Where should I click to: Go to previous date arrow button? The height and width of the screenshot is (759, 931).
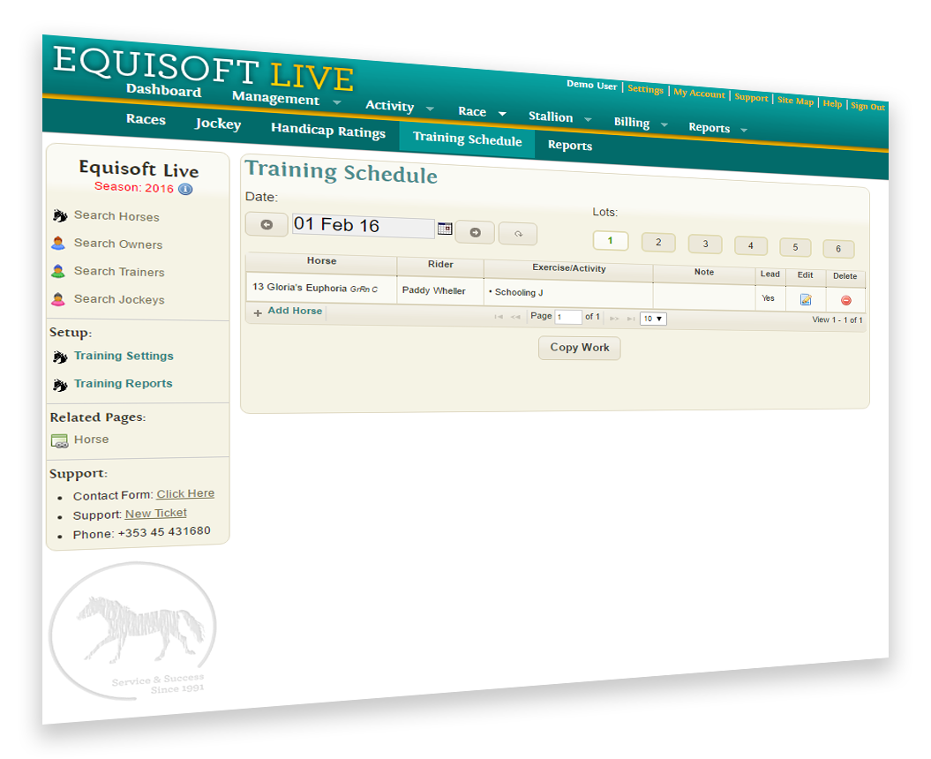point(267,224)
